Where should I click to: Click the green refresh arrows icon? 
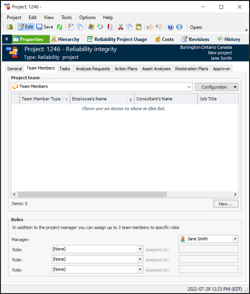pos(60,27)
